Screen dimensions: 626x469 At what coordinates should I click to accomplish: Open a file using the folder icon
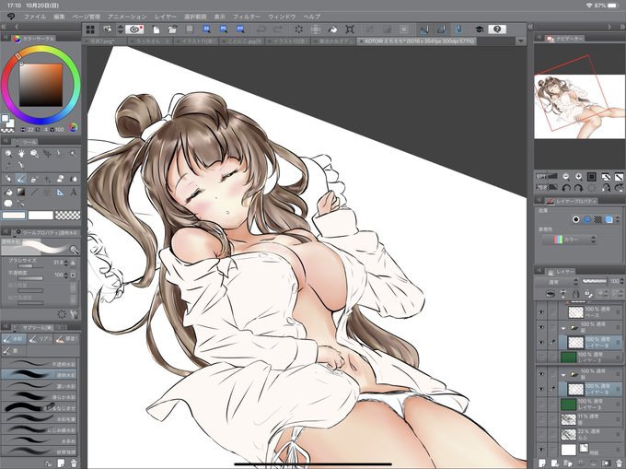[172, 29]
